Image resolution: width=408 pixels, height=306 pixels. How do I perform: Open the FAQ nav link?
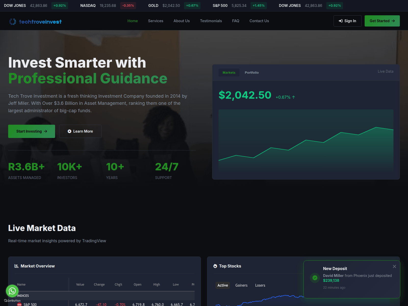236,21
